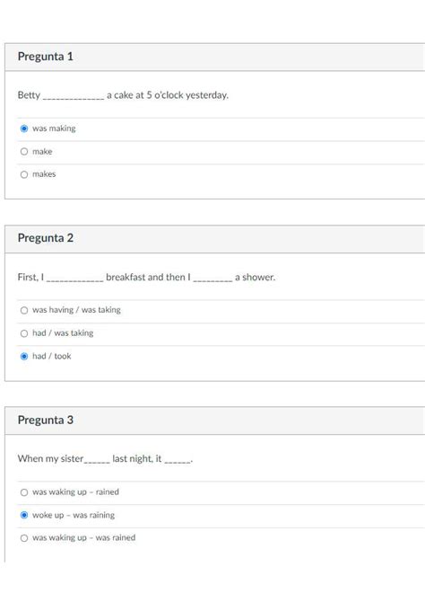The width and height of the screenshot is (425, 602).
Task: Click 'woke up – was raining' label text
Action: pos(74,515)
